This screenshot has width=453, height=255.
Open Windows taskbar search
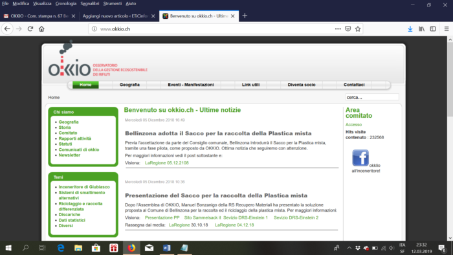[x=25, y=248]
